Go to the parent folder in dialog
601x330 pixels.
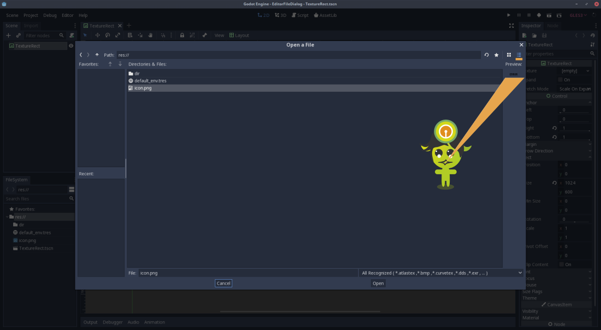coord(97,55)
